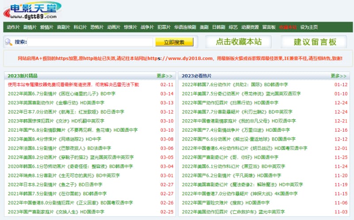354x220 pixels.
Task: Select 爱情片 in the navigation bar
Action: [46, 27]
